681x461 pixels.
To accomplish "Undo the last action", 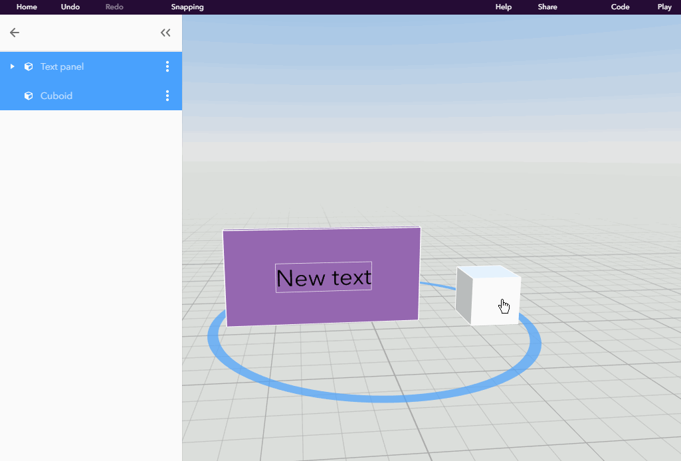I will [x=70, y=7].
